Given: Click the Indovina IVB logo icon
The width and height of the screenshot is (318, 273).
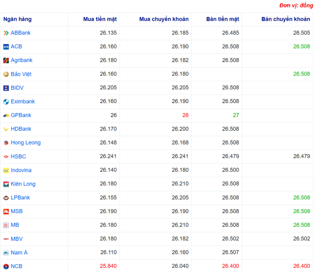Looking at the screenshot, I should click(6, 170).
